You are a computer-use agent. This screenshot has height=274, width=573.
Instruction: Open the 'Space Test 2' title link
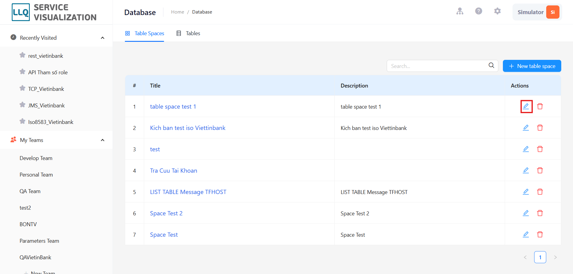click(x=166, y=213)
